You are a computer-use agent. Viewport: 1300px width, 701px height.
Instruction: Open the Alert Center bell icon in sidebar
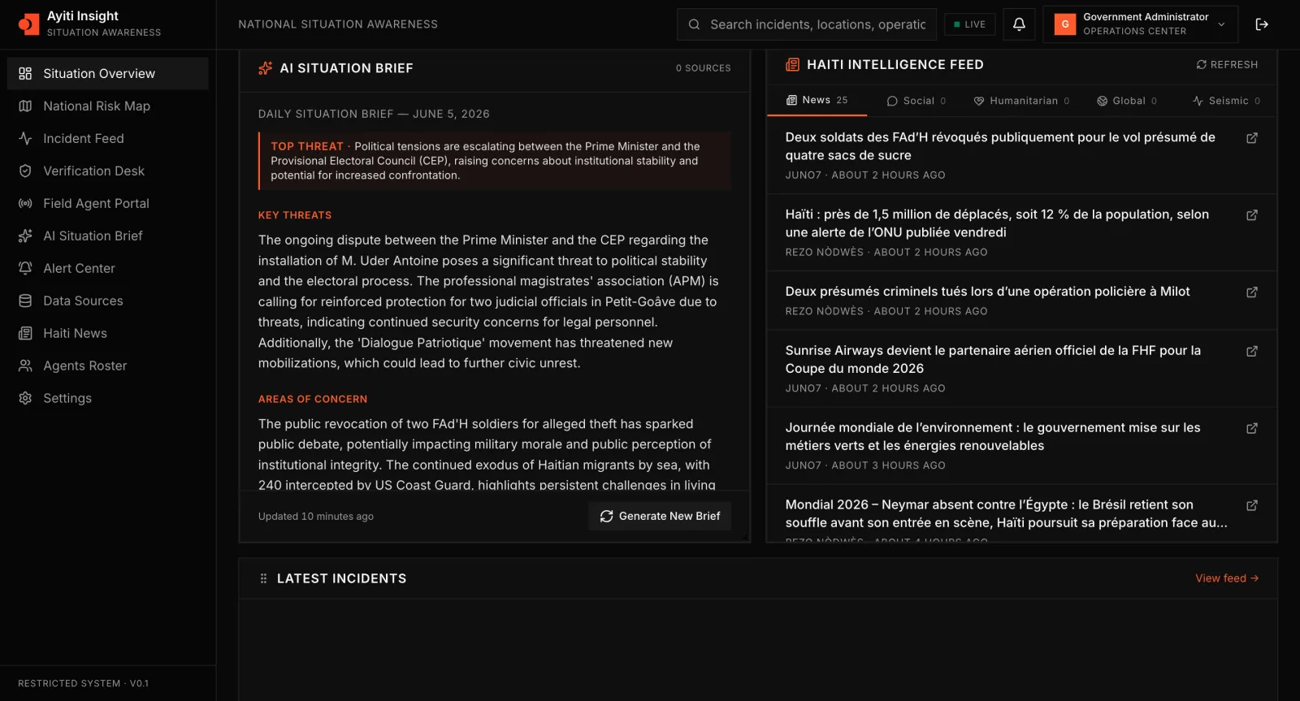[x=25, y=268]
